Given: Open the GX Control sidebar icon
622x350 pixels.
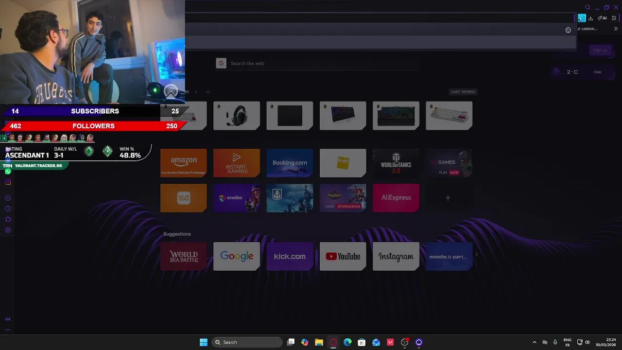Looking at the screenshot, I should (8, 319).
